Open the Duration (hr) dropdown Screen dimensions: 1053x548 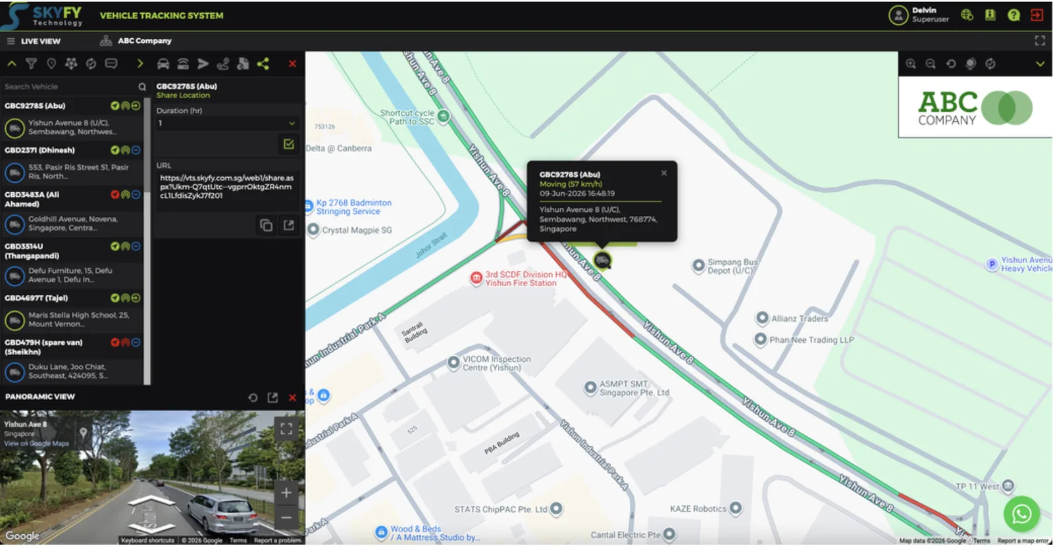click(227, 123)
